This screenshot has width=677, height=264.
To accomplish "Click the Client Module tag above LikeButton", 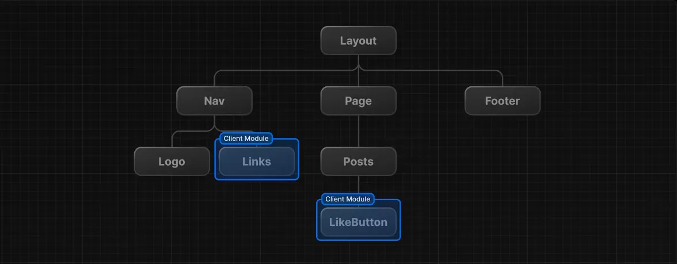I will click(x=348, y=199).
